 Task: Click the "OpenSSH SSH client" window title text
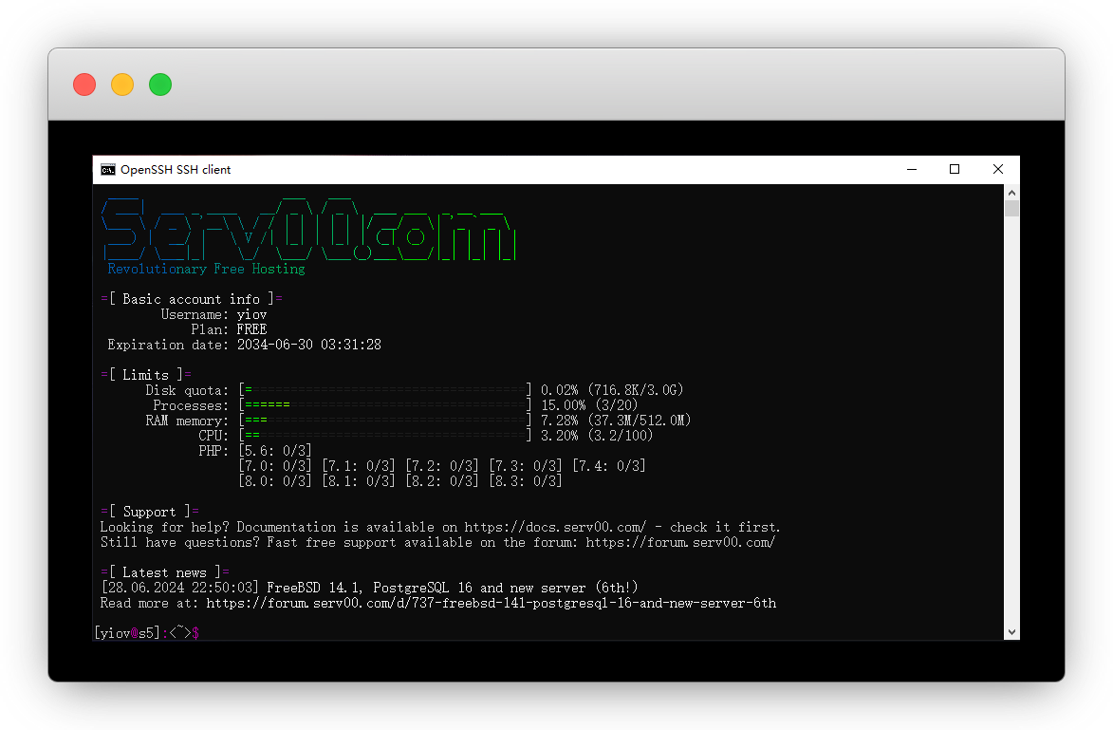pyautogui.click(x=176, y=170)
